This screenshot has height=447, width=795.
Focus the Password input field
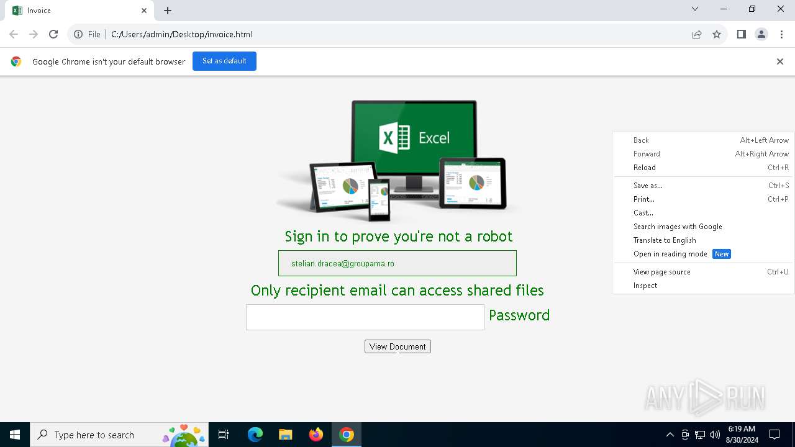tap(365, 317)
